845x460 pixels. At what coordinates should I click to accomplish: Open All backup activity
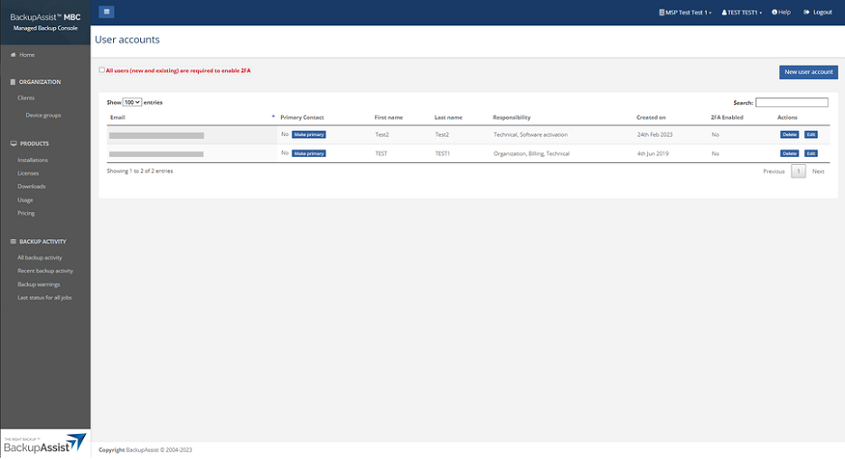40,258
